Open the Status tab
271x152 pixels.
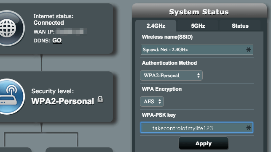coord(240,26)
